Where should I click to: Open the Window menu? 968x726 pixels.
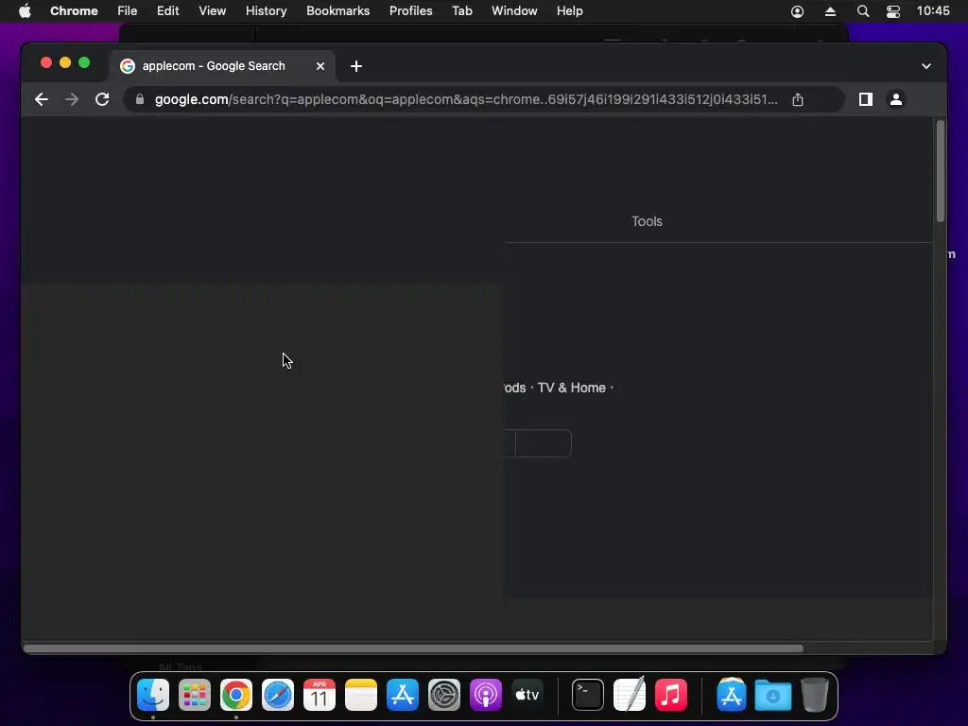click(514, 11)
